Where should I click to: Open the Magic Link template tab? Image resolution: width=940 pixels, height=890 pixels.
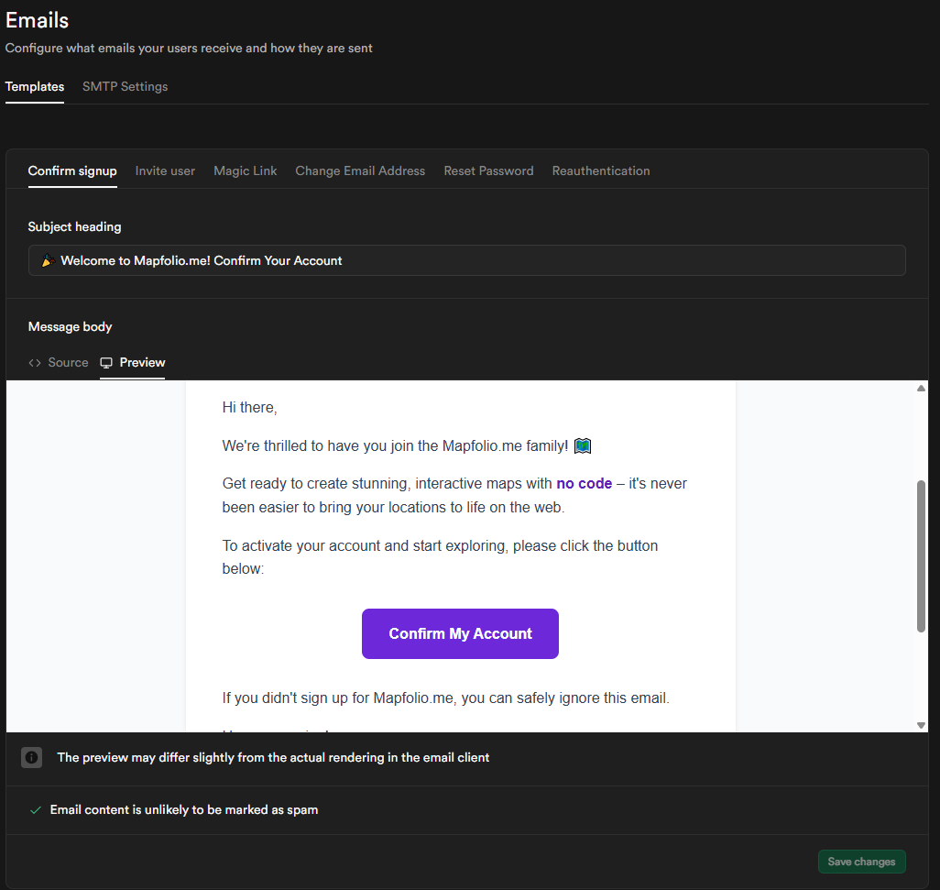click(246, 170)
